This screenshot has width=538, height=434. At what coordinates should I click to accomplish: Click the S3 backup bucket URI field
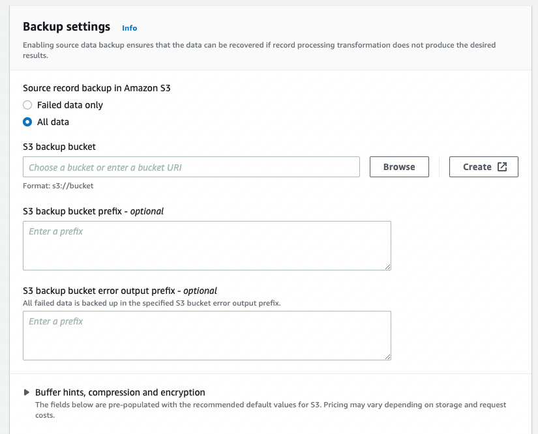point(191,167)
